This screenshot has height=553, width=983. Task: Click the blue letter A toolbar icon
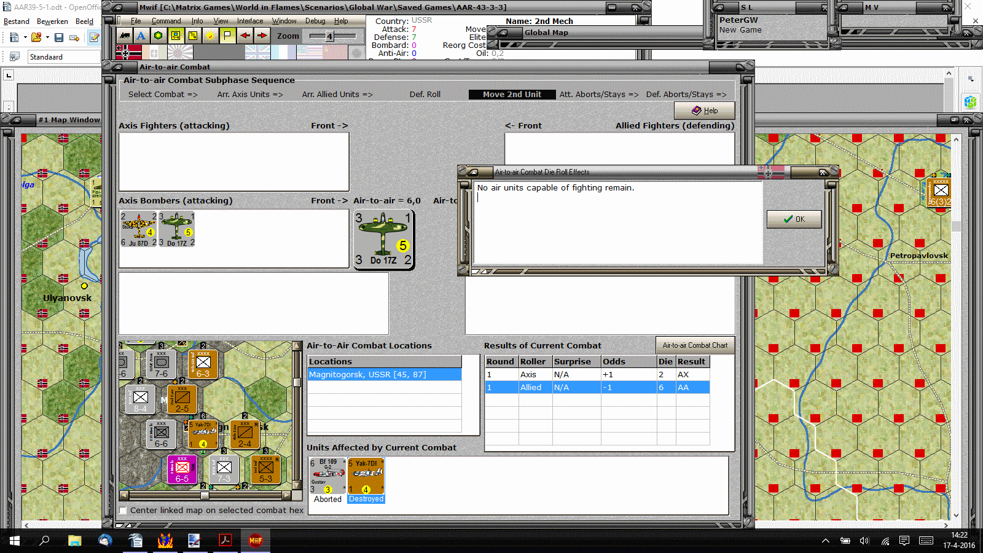[x=141, y=36]
